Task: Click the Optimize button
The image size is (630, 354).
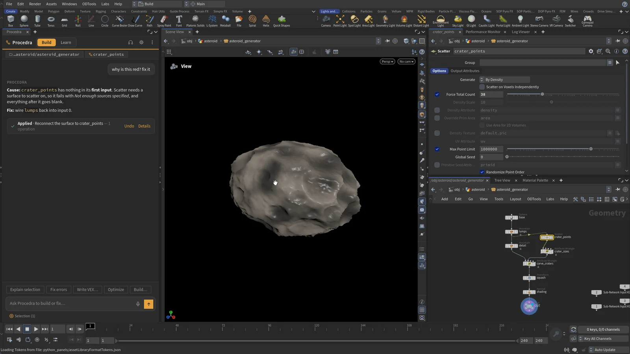Action: (116, 289)
